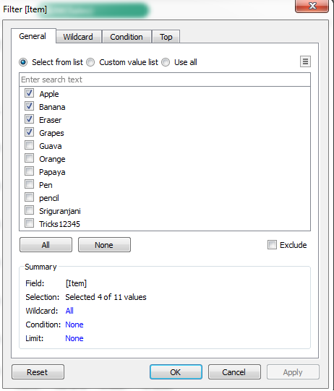Click the Guava label in the list

50,146
